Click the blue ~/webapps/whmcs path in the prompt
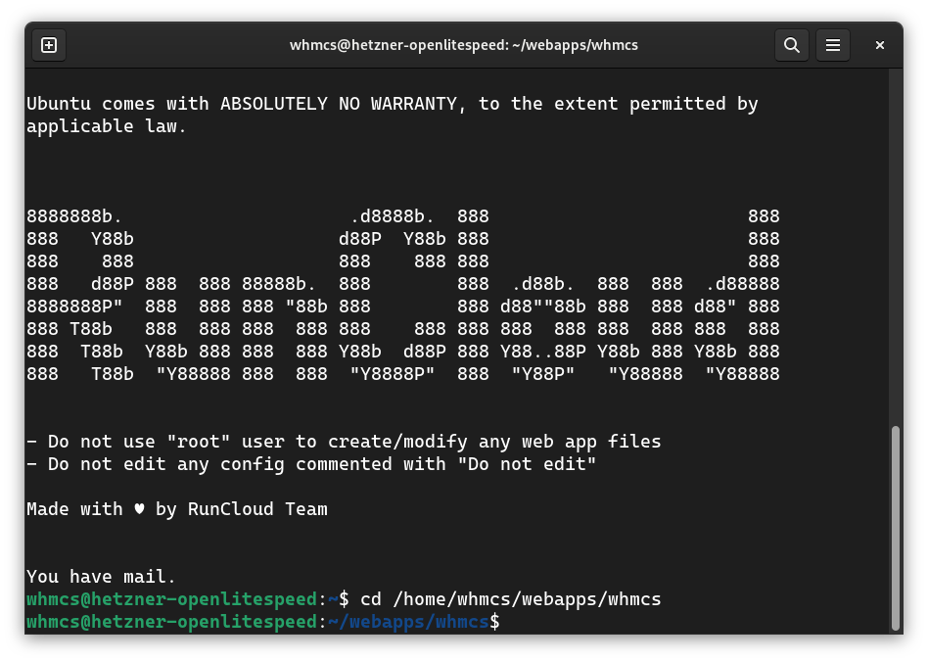The height and width of the screenshot is (662, 928). click(x=408, y=622)
